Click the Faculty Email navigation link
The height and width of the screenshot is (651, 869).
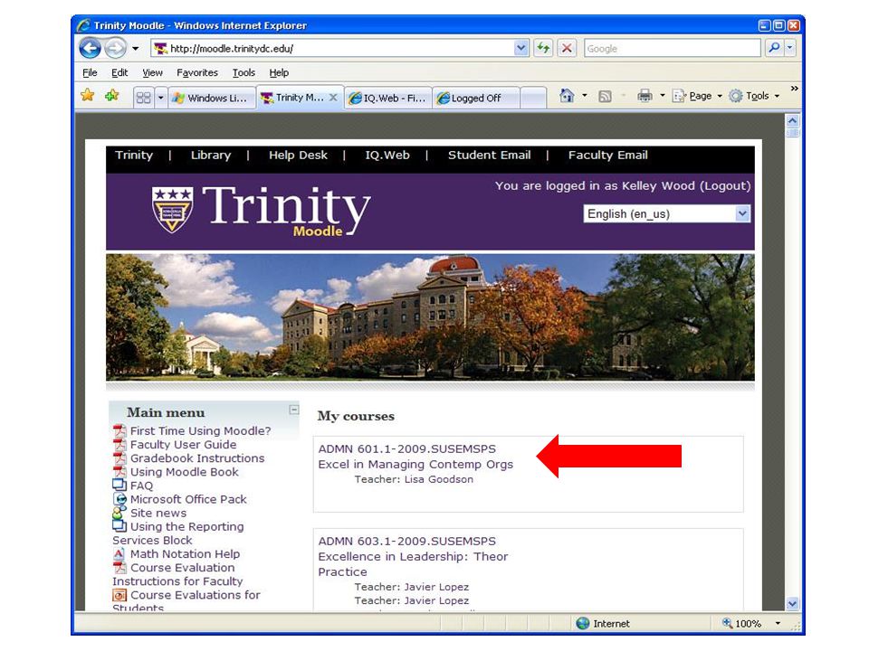(x=608, y=155)
